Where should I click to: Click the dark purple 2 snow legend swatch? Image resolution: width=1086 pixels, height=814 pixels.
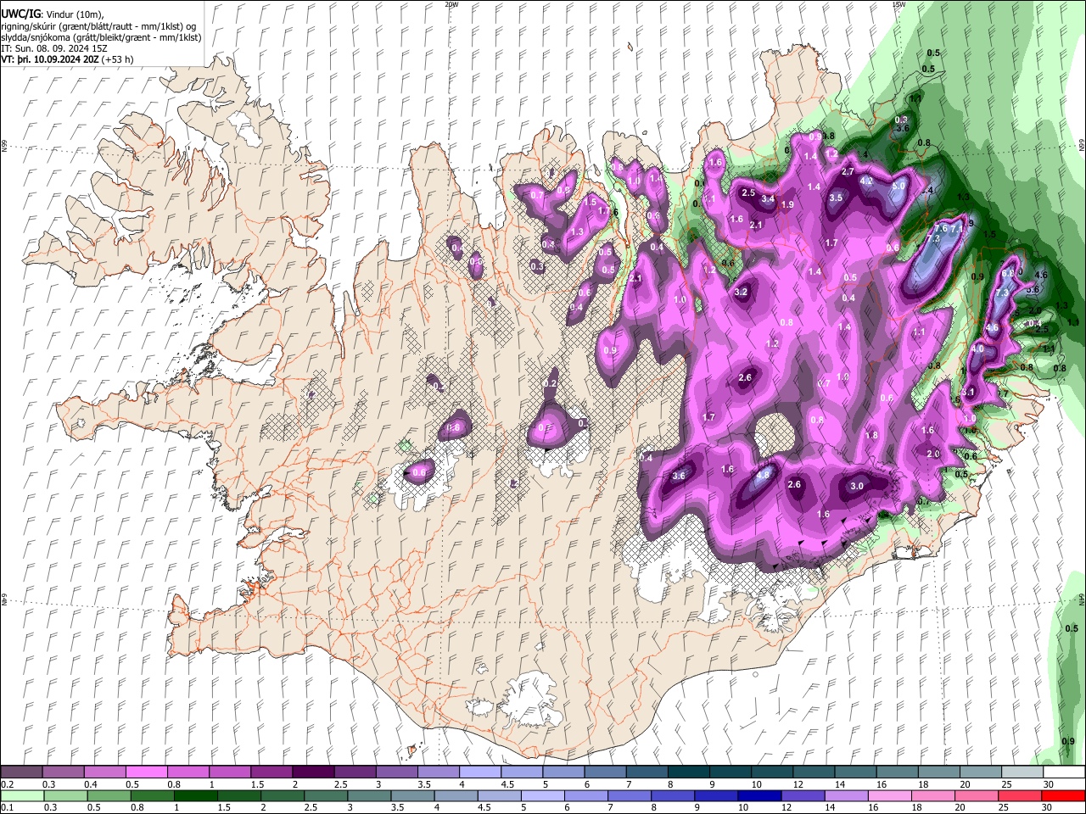point(312,772)
